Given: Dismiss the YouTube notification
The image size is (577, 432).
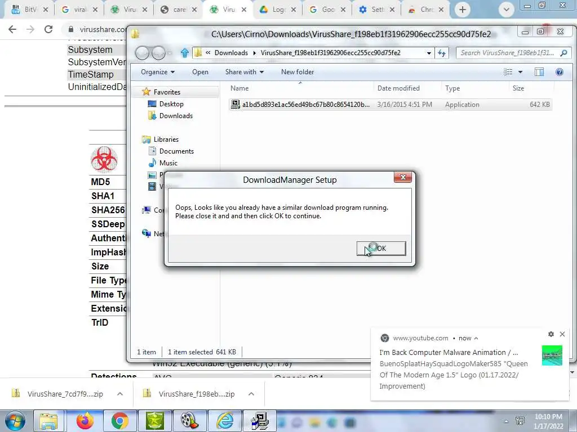Looking at the screenshot, I should (x=562, y=334).
